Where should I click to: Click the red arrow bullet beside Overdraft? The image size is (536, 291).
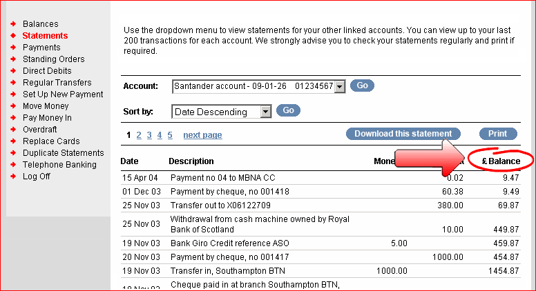(13, 130)
